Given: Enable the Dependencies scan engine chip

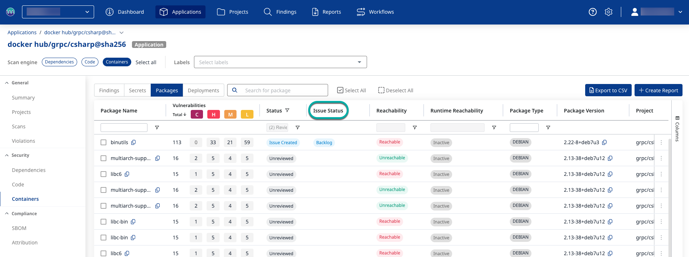Looking at the screenshot, I should pyautogui.click(x=59, y=62).
